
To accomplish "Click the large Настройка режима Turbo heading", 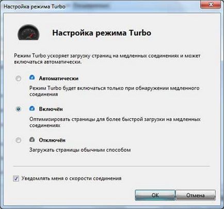I will point(102,33).
